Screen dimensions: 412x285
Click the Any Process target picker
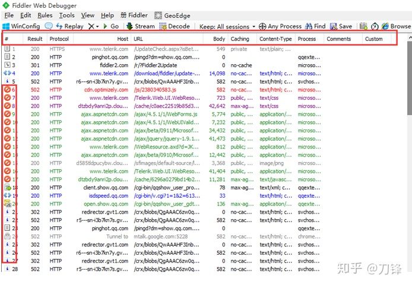click(x=280, y=26)
